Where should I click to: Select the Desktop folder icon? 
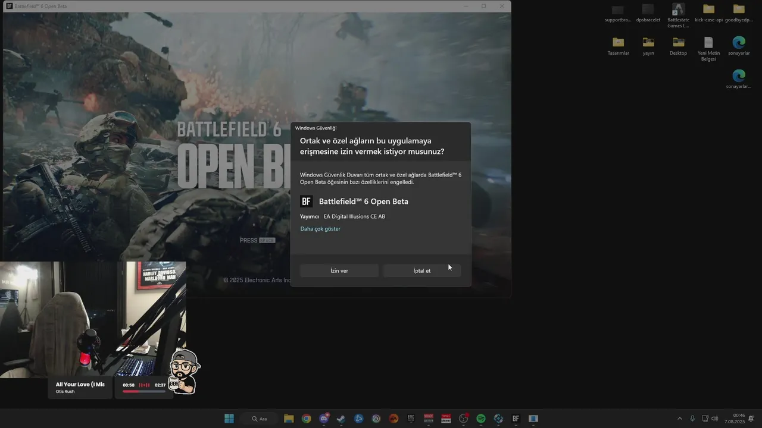point(678,46)
